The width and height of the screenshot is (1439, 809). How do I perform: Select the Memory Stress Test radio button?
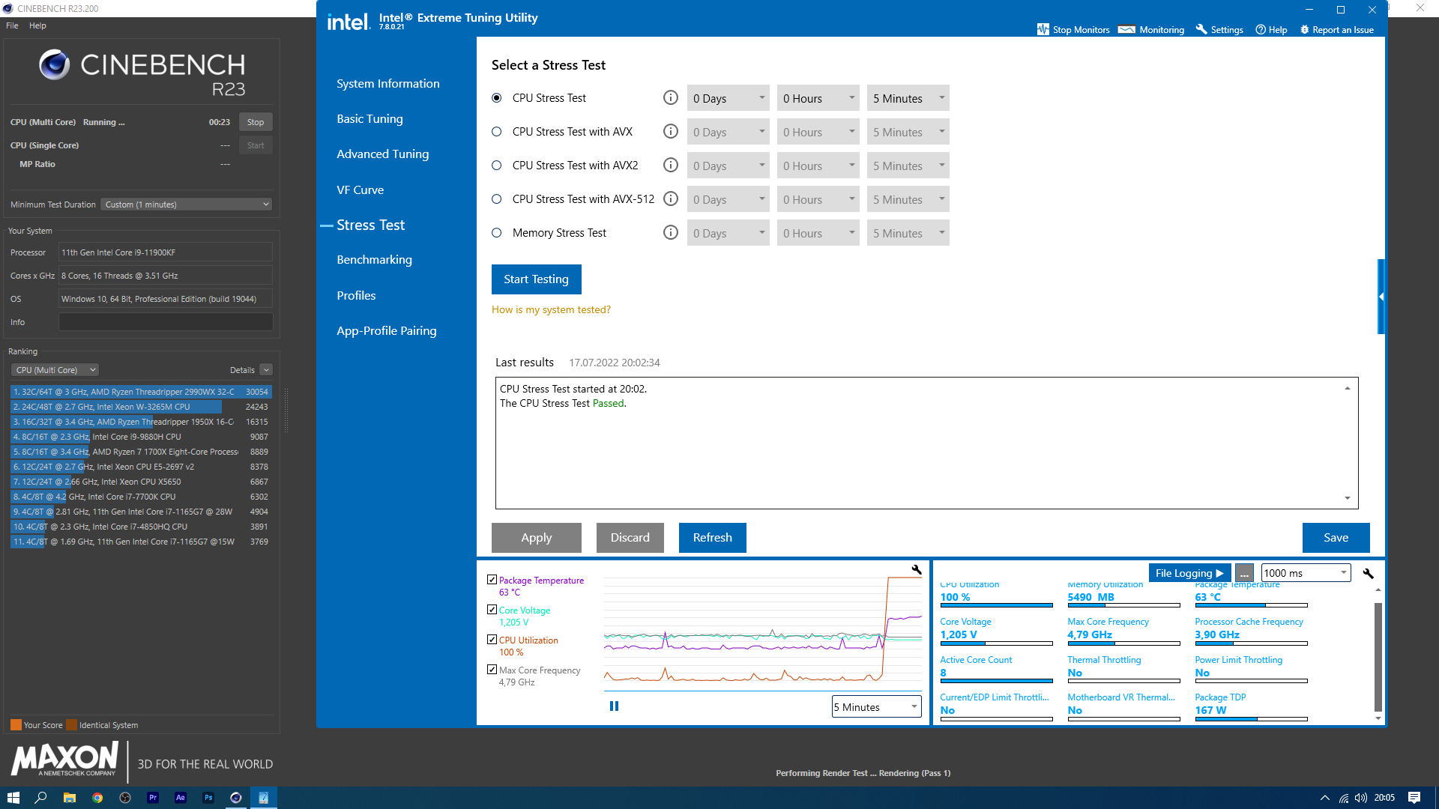[497, 233]
